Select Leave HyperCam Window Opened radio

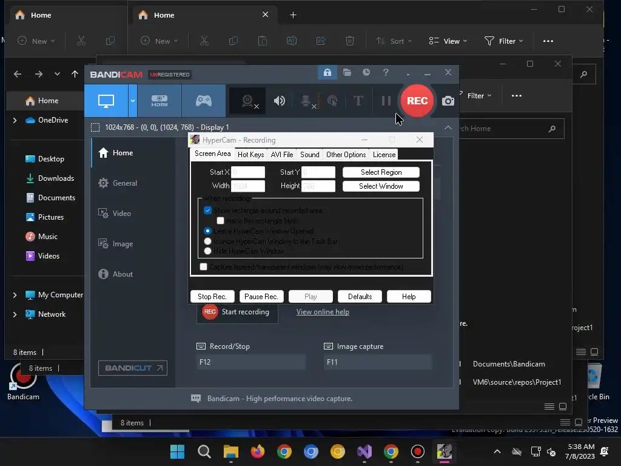coord(207,231)
